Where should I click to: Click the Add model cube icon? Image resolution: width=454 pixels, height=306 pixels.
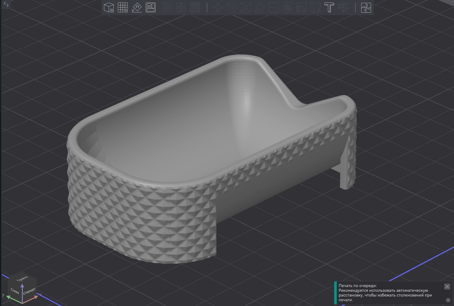coord(109,7)
